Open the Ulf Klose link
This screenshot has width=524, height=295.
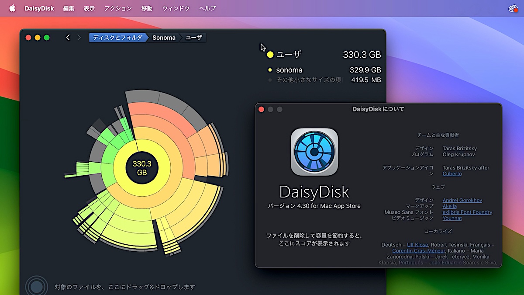[x=418, y=245]
